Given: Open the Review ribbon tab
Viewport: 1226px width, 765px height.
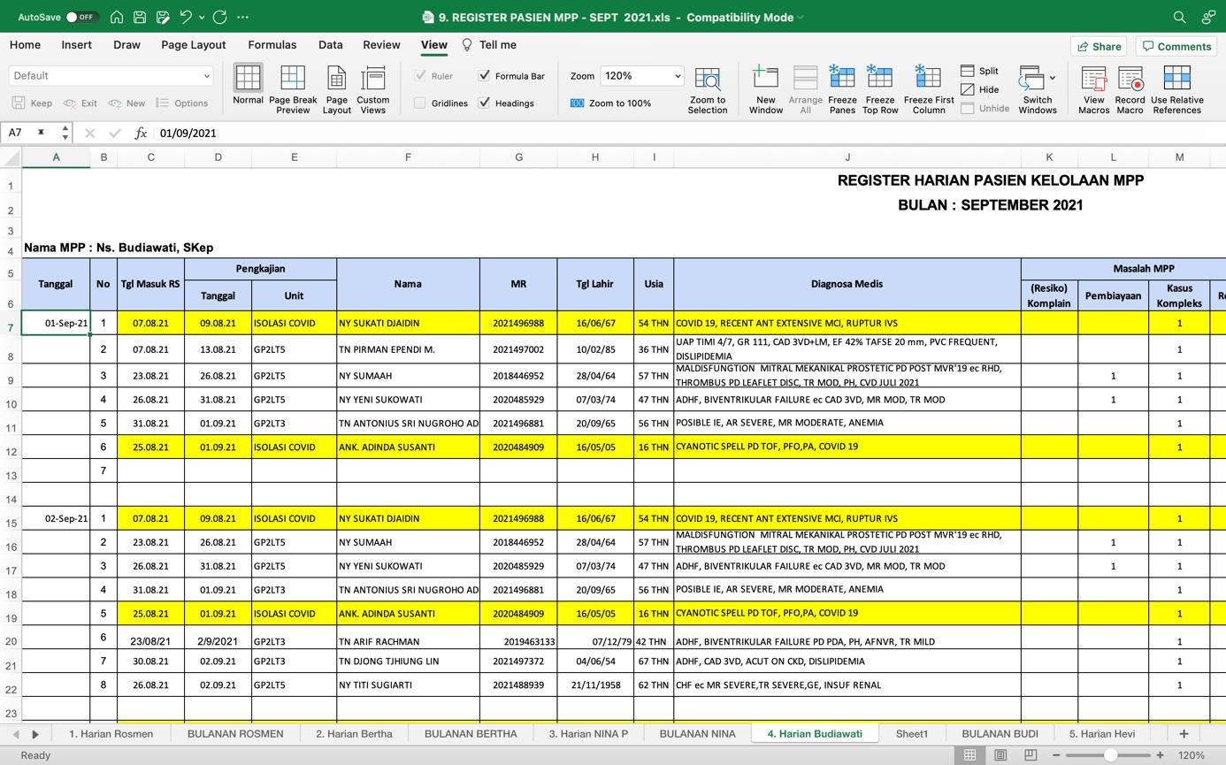Looking at the screenshot, I should click(381, 45).
